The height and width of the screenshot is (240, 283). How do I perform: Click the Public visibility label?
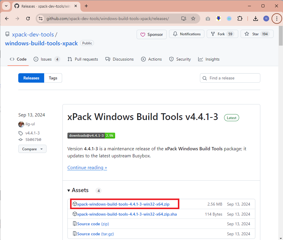87,43
